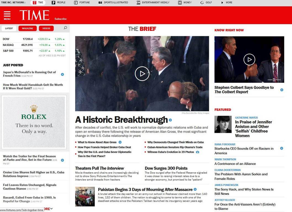Image resolution: width=292 pixels, height=212 pixels.
Task: Play the Stephen Colbert video
Action: [249, 59]
